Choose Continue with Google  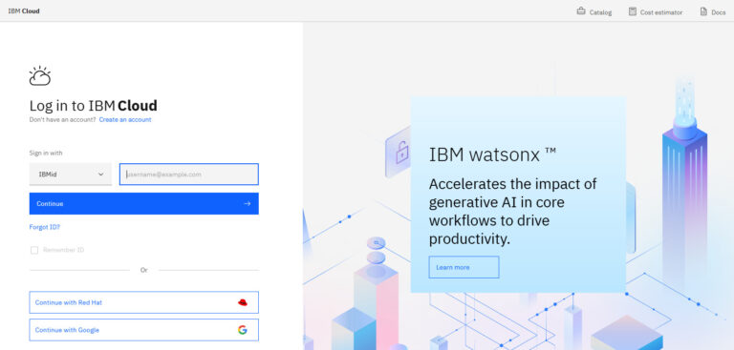143,330
